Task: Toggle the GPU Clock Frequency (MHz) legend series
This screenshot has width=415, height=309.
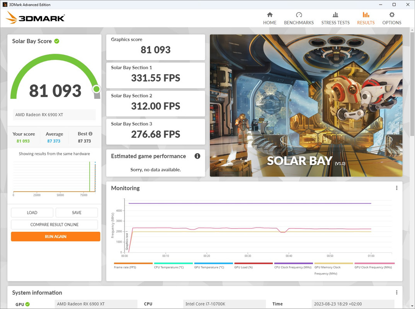Action: pyautogui.click(x=374, y=266)
